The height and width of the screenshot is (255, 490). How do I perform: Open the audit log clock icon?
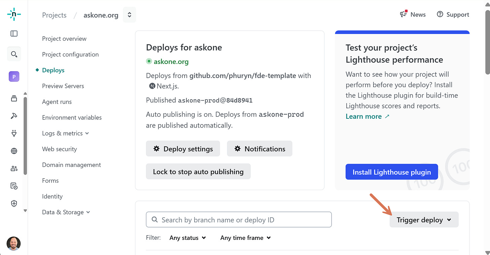[14, 186]
